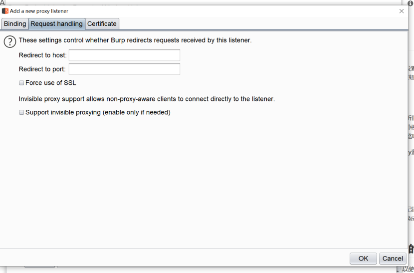This screenshot has height=273, width=414.
Task: Click the dialog title "Add a new proxy listener"
Action: (x=39, y=11)
